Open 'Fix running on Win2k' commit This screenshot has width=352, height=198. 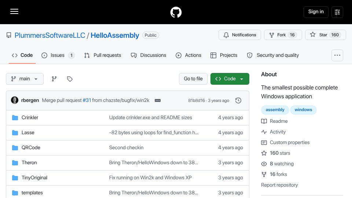point(150,178)
